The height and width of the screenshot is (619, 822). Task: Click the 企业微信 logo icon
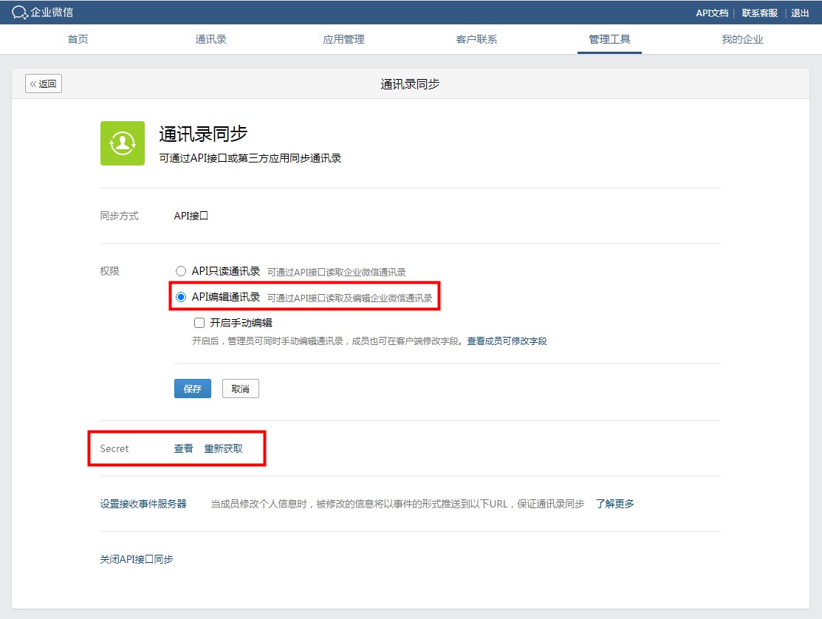pyautogui.click(x=20, y=13)
